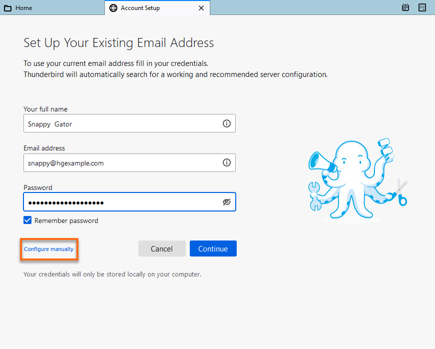
Task: Switch to the Home tab
Action: (23, 7)
